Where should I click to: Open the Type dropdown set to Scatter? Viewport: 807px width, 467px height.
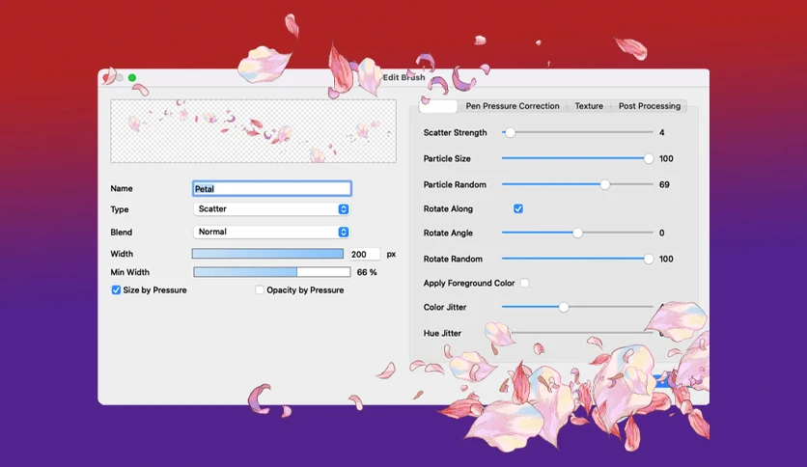tap(272, 208)
